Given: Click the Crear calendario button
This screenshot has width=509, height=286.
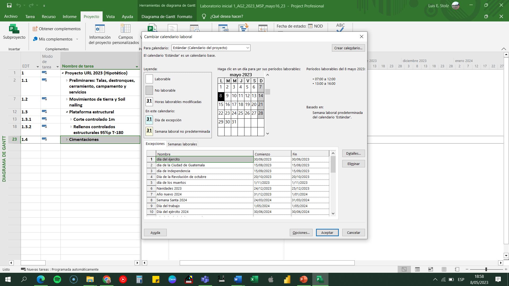Looking at the screenshot, I should (x=348, y=48).
